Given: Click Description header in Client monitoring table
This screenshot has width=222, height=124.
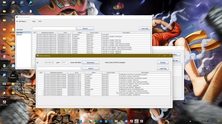Looking at the screenshot, I should (x=145, y=73).
